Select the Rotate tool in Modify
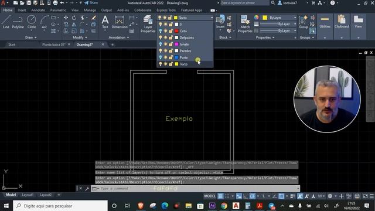The height and width of the screenshot is (211, 375). tap(74, 18)
